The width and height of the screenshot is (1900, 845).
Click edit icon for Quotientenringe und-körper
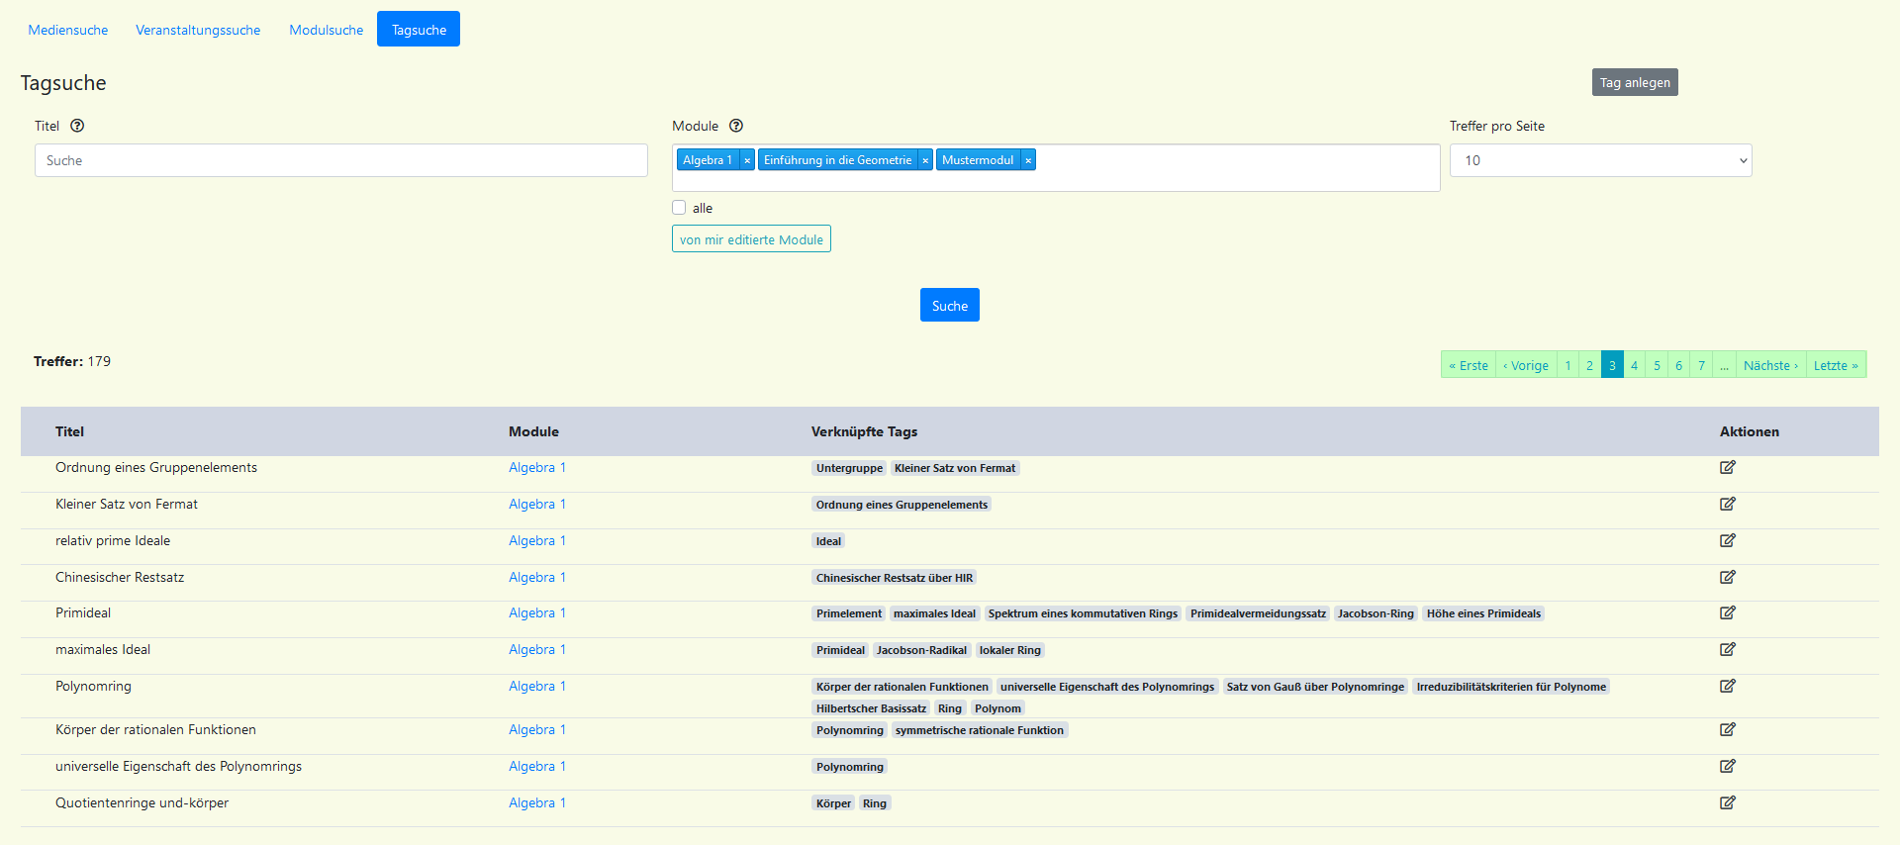[1727, 802]
